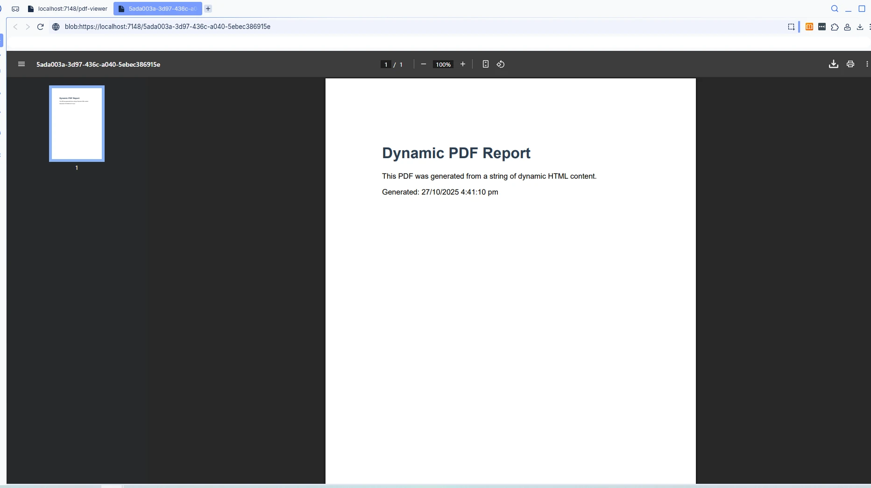Open the site information globe icon

(x=56, y=27)
